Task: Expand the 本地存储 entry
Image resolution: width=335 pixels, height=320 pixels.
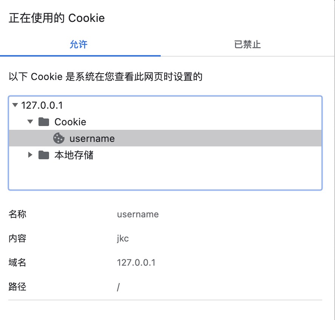Action: click(30, 155)
